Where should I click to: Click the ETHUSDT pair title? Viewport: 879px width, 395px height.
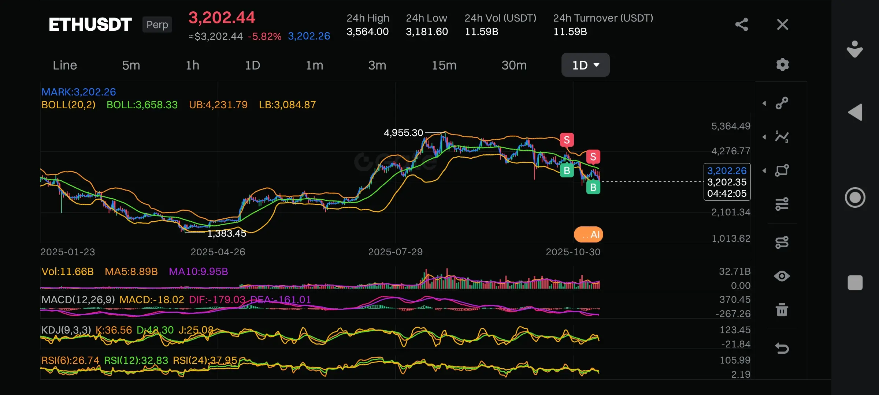point(90,25)
